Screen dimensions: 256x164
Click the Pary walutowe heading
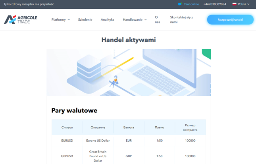tap(74, 110)
